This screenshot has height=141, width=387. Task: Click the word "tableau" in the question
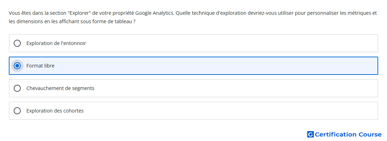[x=125, y=21]
